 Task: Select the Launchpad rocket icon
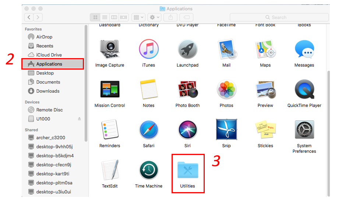click(x=187, y=49)
